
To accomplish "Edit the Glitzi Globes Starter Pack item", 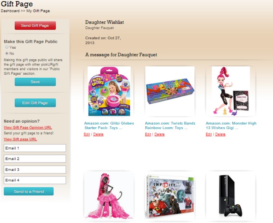I will coord(87,134).
